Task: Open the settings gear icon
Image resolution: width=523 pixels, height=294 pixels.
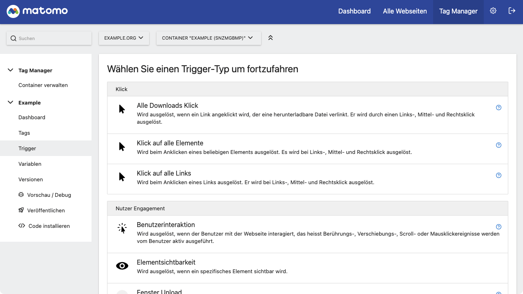Action: point(493,11)
